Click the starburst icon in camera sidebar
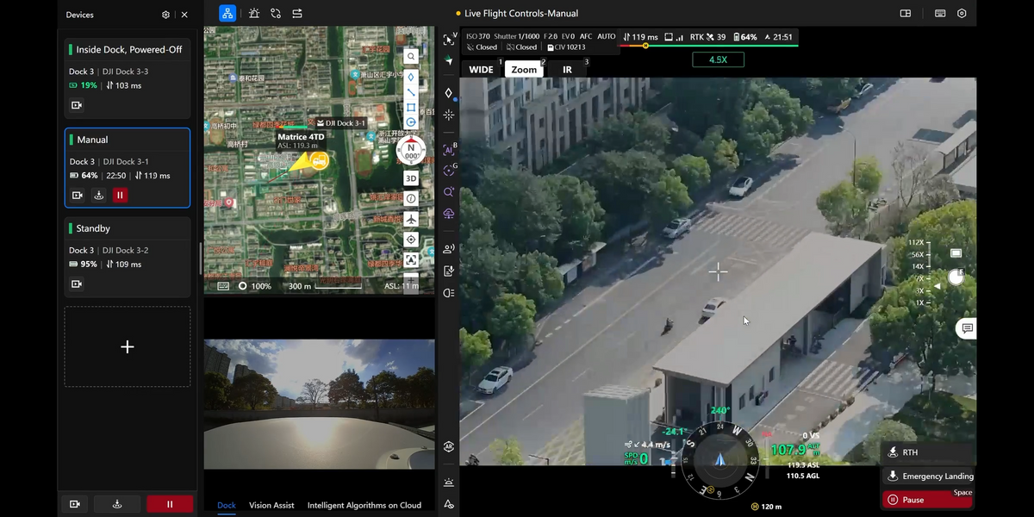This screenshot has width=1034, height=517. 448,115
